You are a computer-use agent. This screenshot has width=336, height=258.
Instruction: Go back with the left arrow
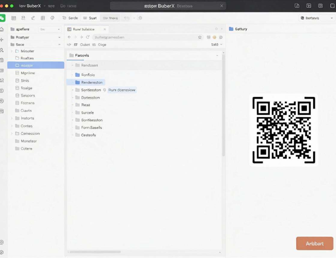click(x=69, y=37)
